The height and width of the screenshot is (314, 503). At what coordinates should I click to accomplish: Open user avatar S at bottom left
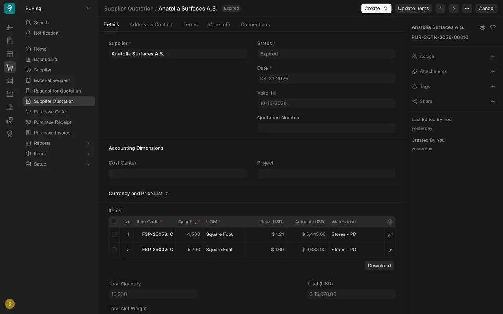[10, 304]
